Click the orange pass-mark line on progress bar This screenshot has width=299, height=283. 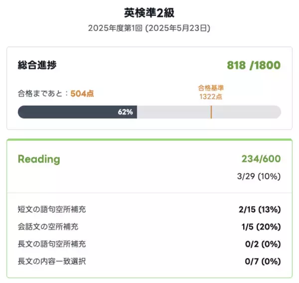[211, 112]
